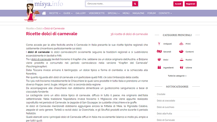Open Dolci al cioccolato subcategory
217x122 pixels.
click(166, 101)
